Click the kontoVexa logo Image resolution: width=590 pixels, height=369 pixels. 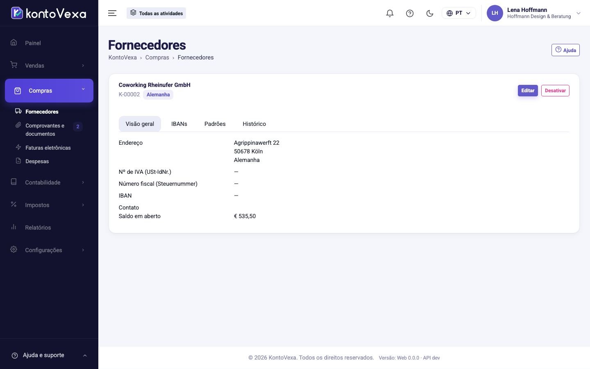[49, 13]
